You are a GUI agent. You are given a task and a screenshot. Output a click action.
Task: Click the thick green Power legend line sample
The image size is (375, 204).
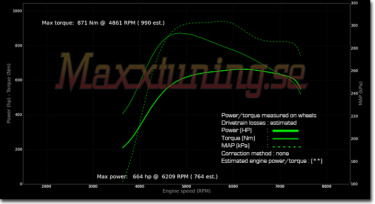click(x=285, y=131)
